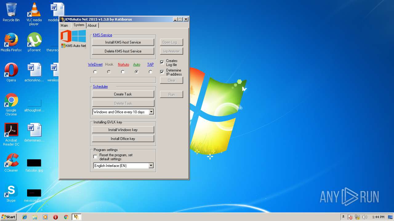Launch µTorrent desktop shortcut
The height and width of the screenshot is (221, 394).
click(x=34, y=42)
